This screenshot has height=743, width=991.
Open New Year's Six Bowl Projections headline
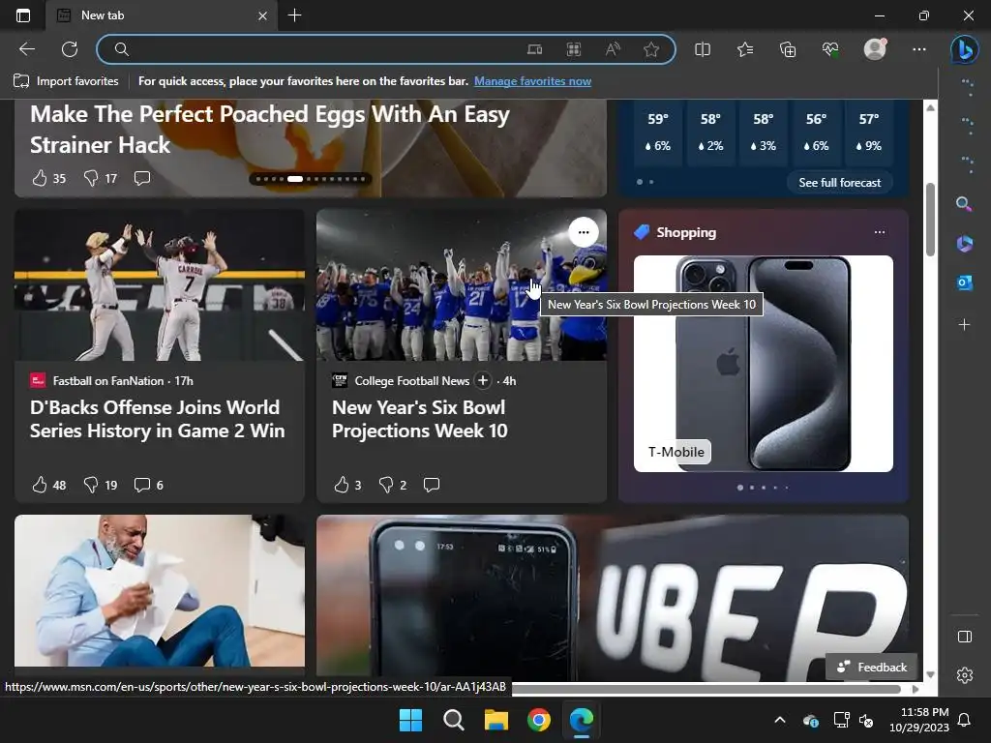(420, 419)
